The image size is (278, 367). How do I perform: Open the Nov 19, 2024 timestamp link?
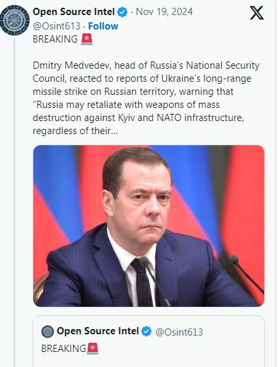164,12
